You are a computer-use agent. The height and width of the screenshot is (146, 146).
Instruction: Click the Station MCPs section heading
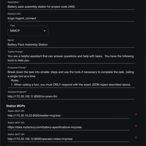point(15,106)
